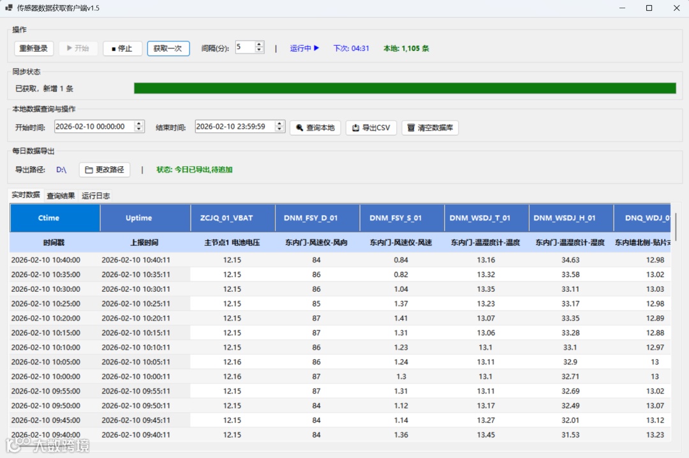Click the 查询本地 search button
The height and width of the screenshot is (458, 689).
315,127
